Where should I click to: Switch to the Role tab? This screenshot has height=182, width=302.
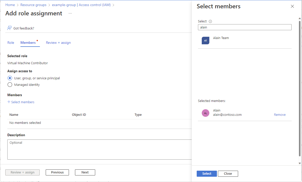click(x=11, y=43)
